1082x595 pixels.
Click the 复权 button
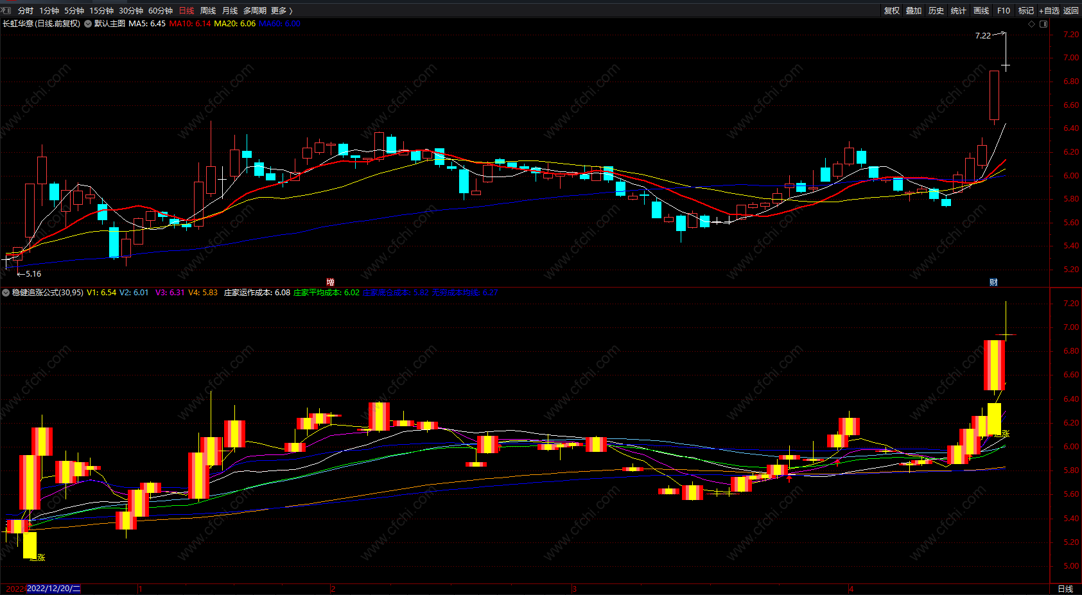pyautogui.click(x=892, y=11)
